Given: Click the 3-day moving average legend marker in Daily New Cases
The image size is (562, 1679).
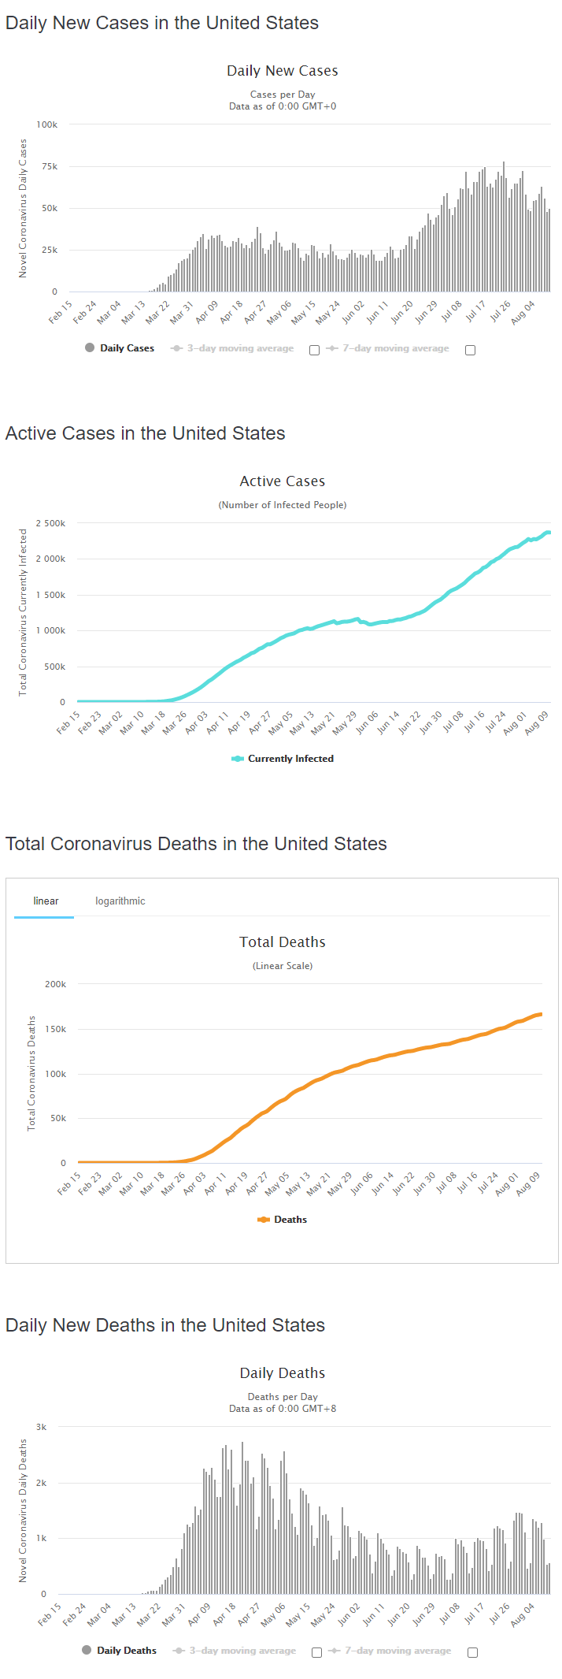Looking at the screenshot, I should pos(176,348).
